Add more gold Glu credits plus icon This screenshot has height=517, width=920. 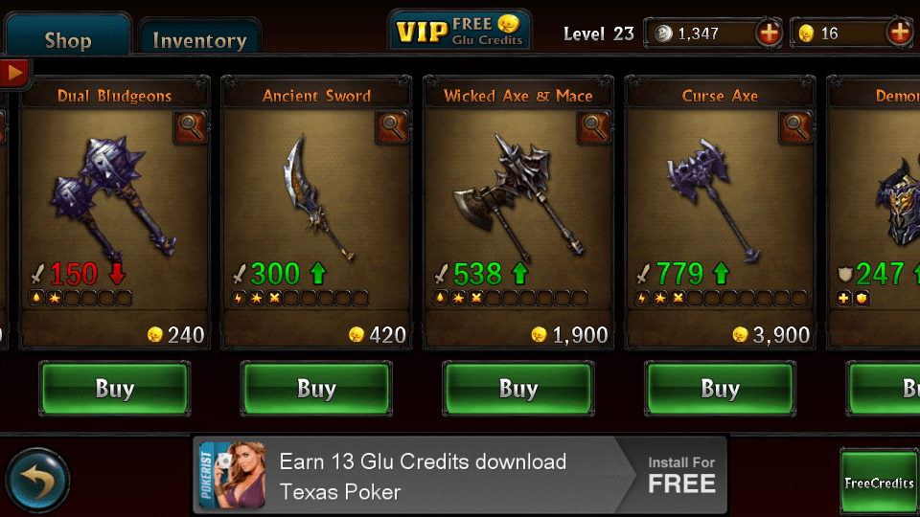tap(900, 33)
